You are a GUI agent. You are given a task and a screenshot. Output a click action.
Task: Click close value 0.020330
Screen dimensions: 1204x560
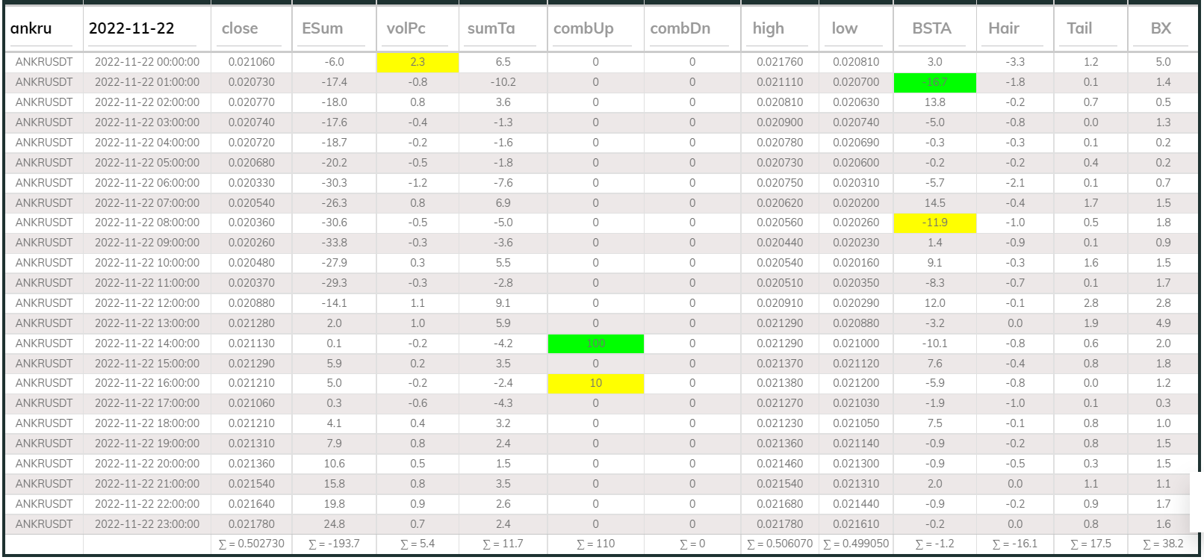pyautogui.click(x=251, y=183)
